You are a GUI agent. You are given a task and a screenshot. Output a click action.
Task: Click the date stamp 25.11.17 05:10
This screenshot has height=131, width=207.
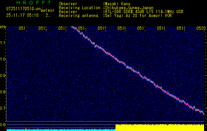22,15
